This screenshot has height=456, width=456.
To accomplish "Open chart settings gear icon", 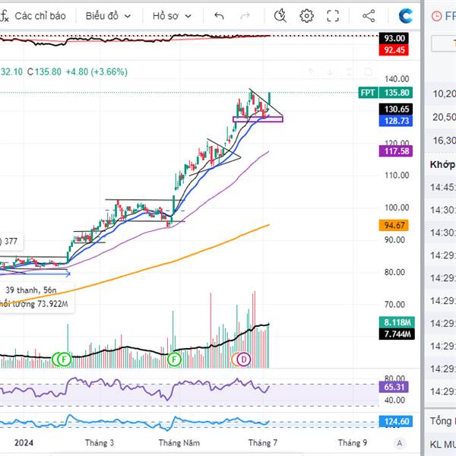I will pos(306,16).
